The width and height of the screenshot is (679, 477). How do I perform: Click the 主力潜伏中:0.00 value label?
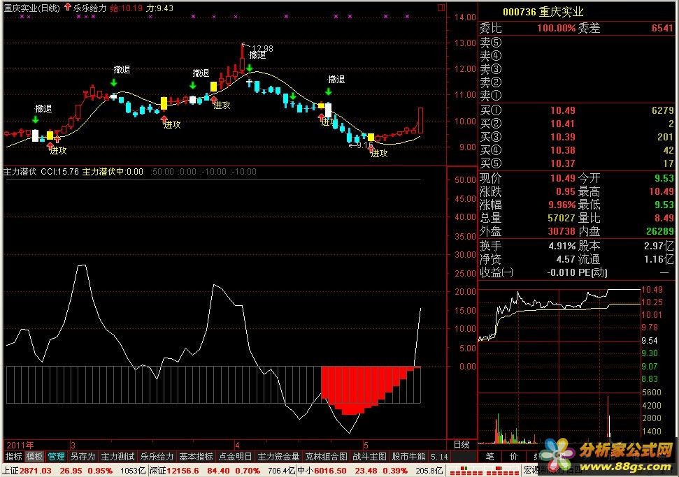[x=113, y=172]
